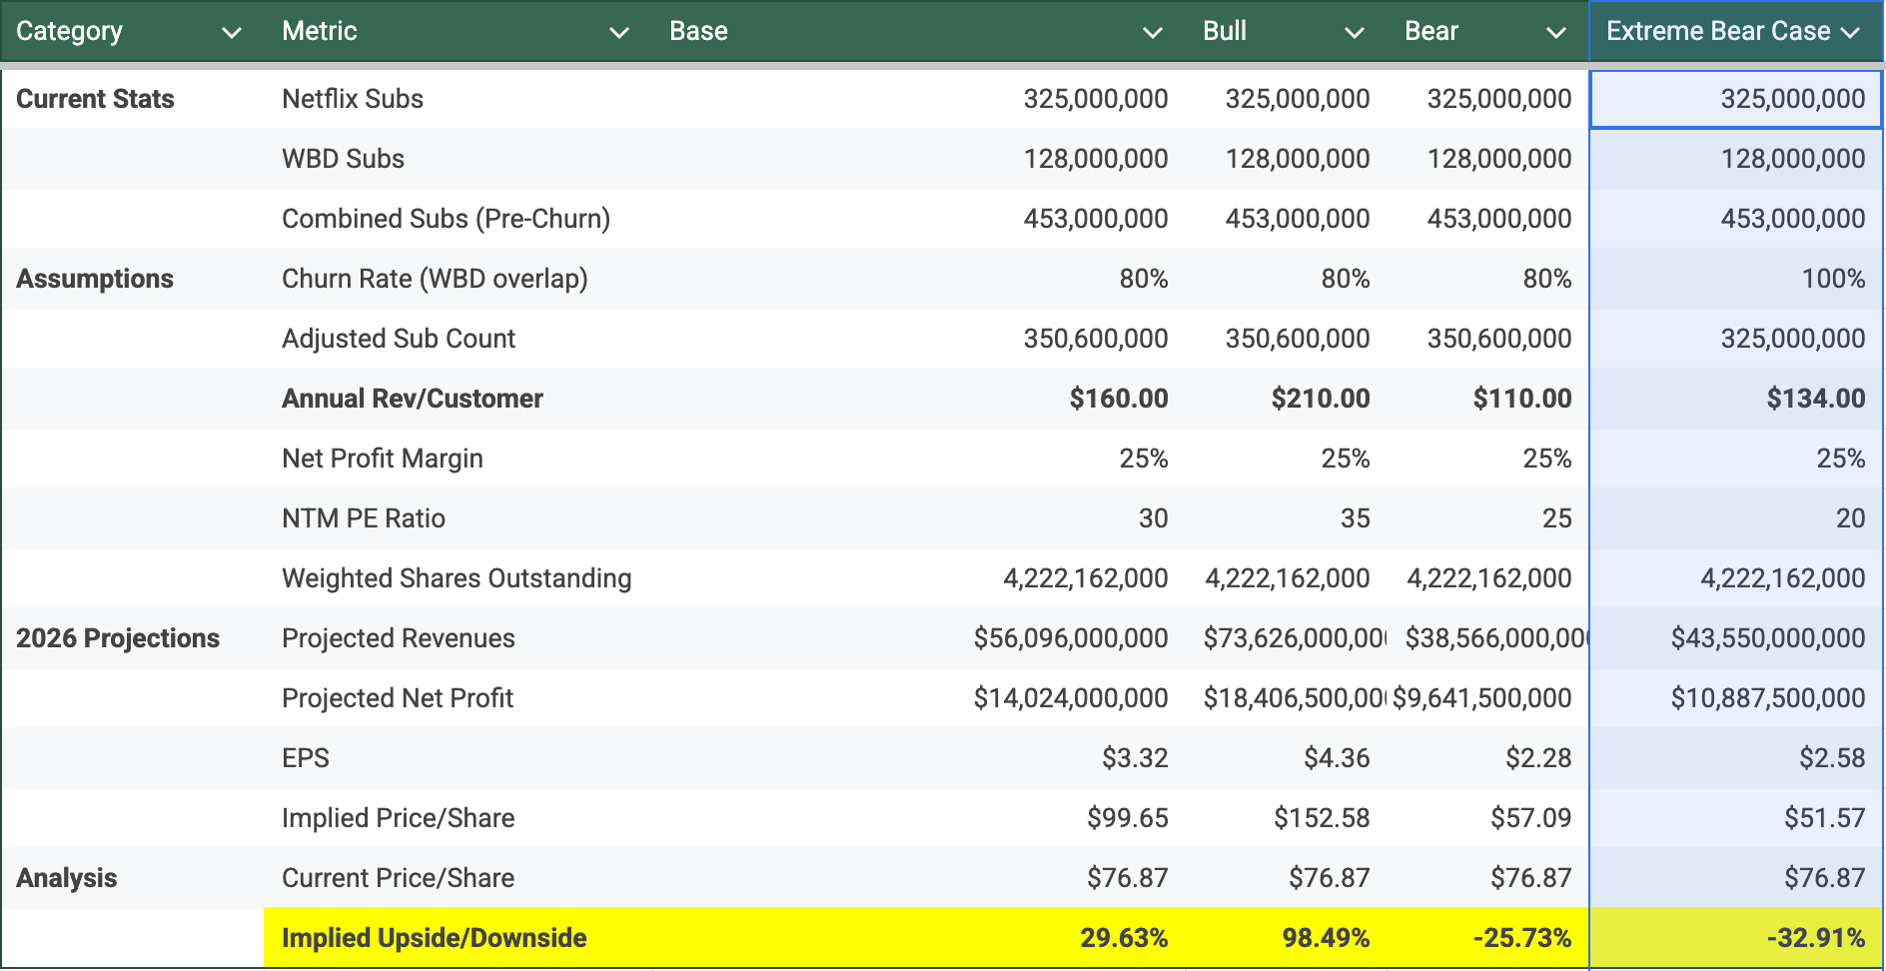
Task: Select the Extreme Bear adjusted sub count 325,000,000
Action: (x=1736, y=339)
